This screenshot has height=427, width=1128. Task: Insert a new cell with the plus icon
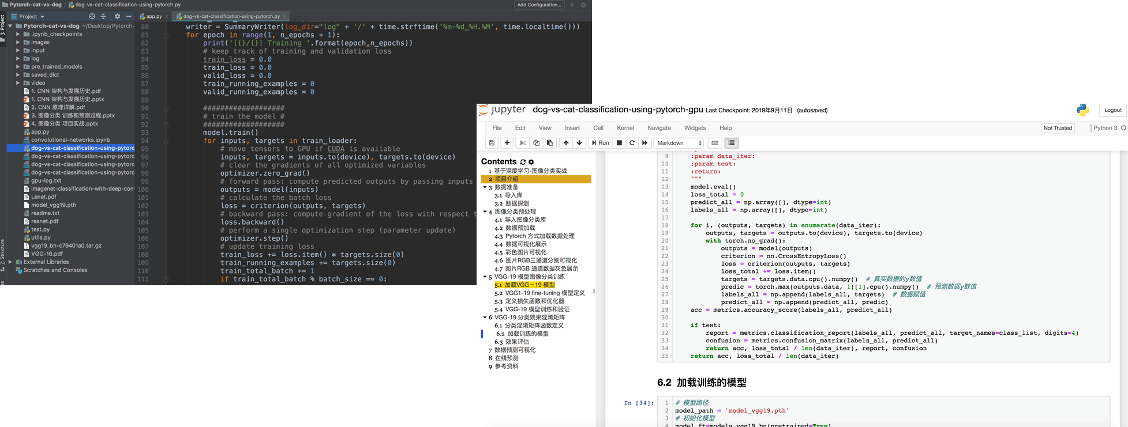click(x=507, y=143)
